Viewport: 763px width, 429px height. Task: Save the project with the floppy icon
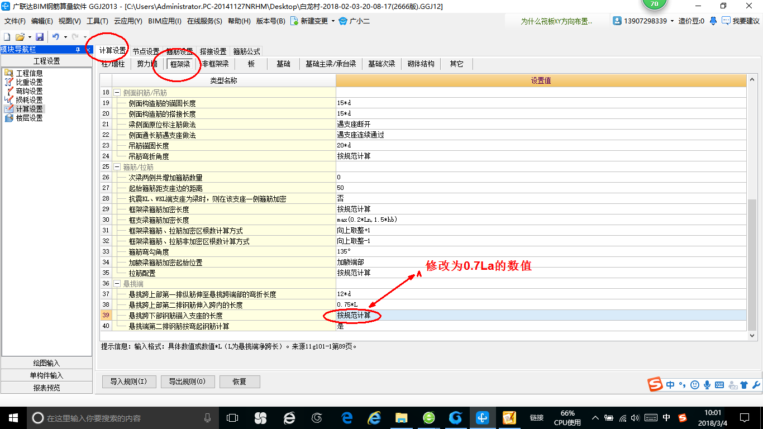pyautogui.click(x=40, y=37)
